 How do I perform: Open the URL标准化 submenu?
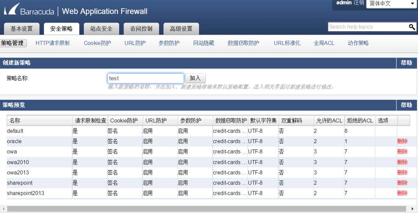click(x=287, y=43)
